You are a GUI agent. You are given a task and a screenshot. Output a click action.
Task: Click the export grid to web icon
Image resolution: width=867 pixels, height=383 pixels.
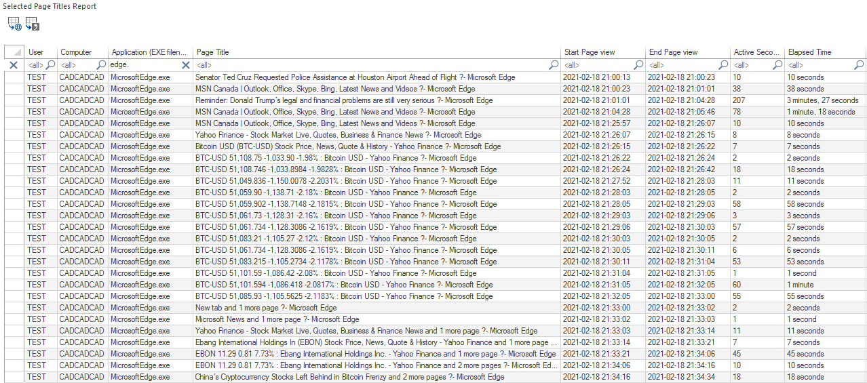coord(14,24)
